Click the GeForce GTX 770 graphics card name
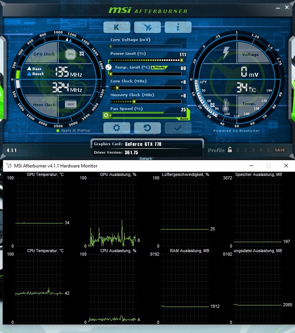The height and width of the screenshot is (333, 295). coord(143,144)
